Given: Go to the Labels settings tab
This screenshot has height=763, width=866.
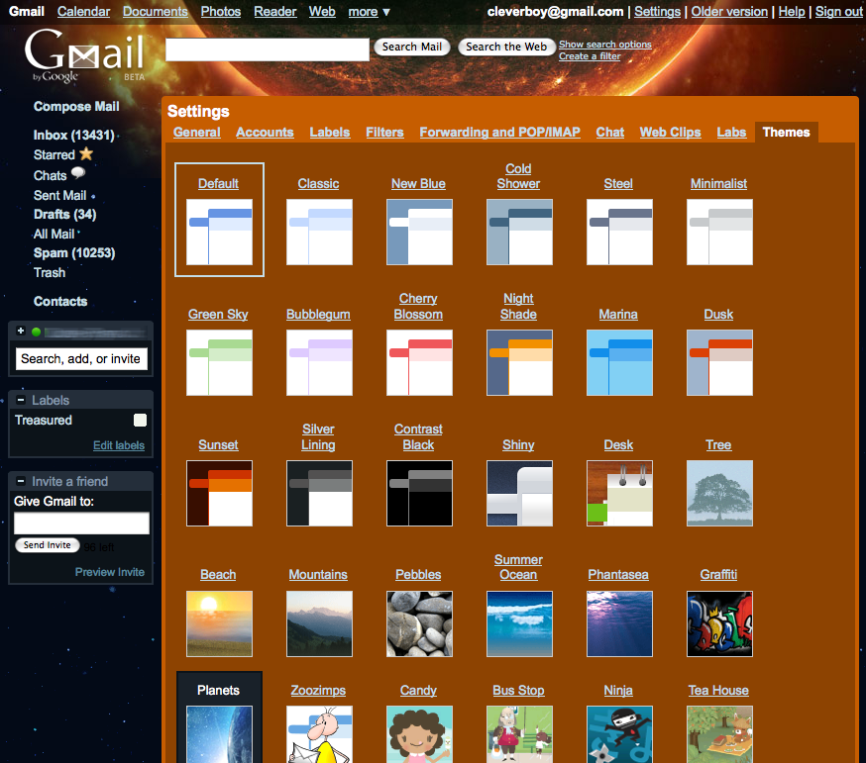Looking at the screenshot, I should point(330,133).
